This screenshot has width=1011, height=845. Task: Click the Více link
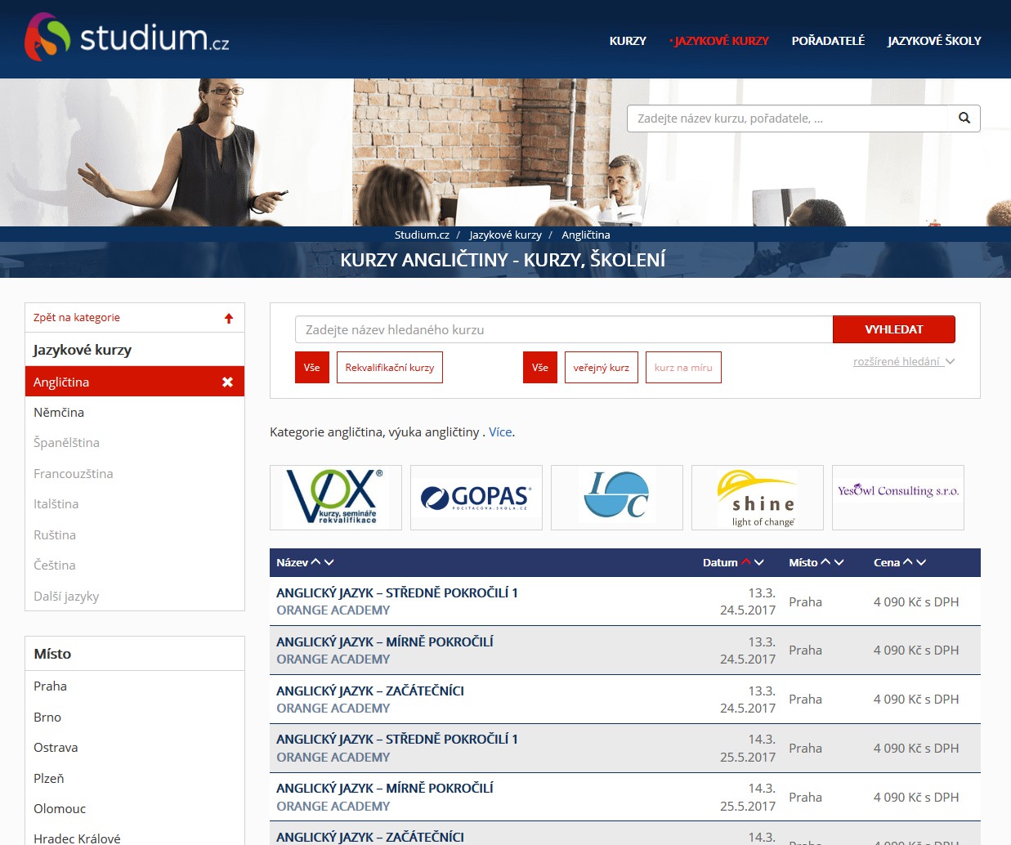point(500,432)
